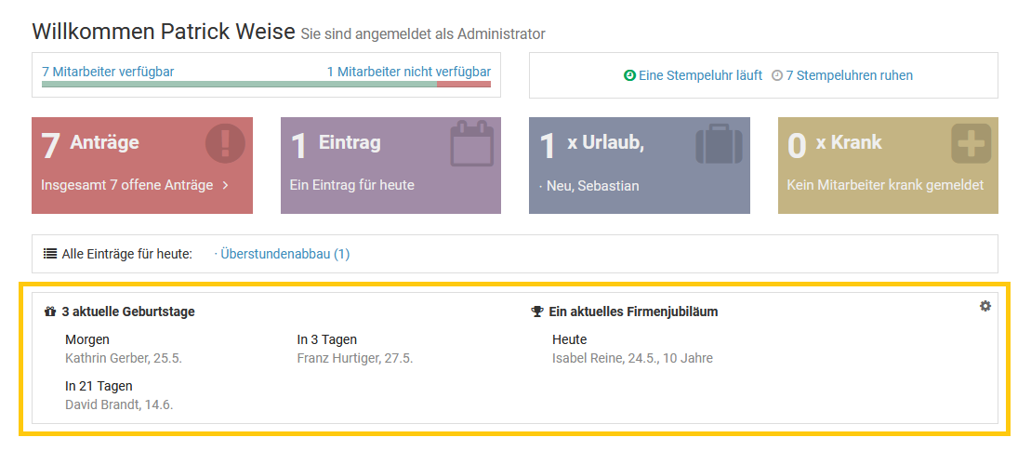Click 'Eine Stempeluhr läuft' link
This screenshot has height=464, width=1031.
(700, 75)
